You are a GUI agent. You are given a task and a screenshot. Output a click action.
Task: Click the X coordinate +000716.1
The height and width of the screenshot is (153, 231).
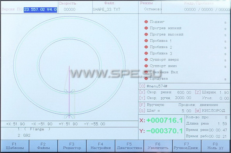pyautogui.click(x=165, y=121)
